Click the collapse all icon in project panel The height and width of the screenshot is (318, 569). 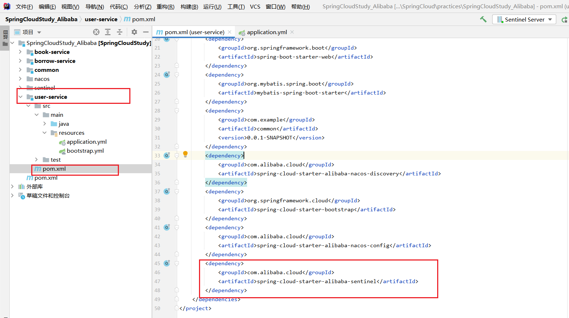coord(120,32)
